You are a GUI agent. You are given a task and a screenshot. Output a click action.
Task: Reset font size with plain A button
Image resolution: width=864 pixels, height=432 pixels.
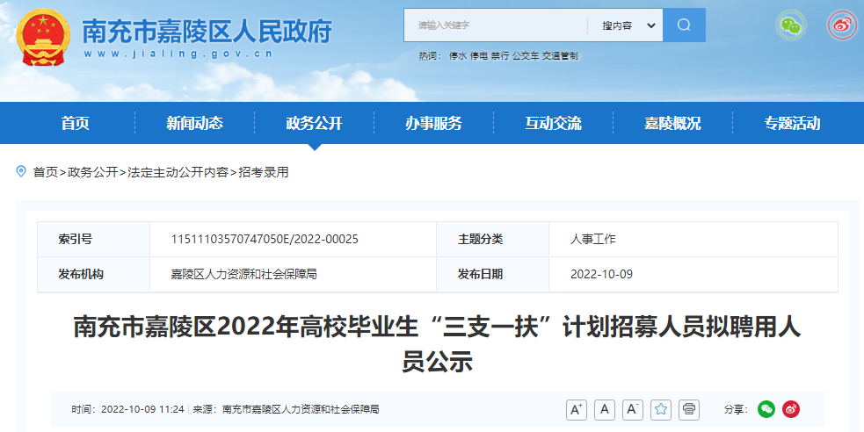click(605, 409)
